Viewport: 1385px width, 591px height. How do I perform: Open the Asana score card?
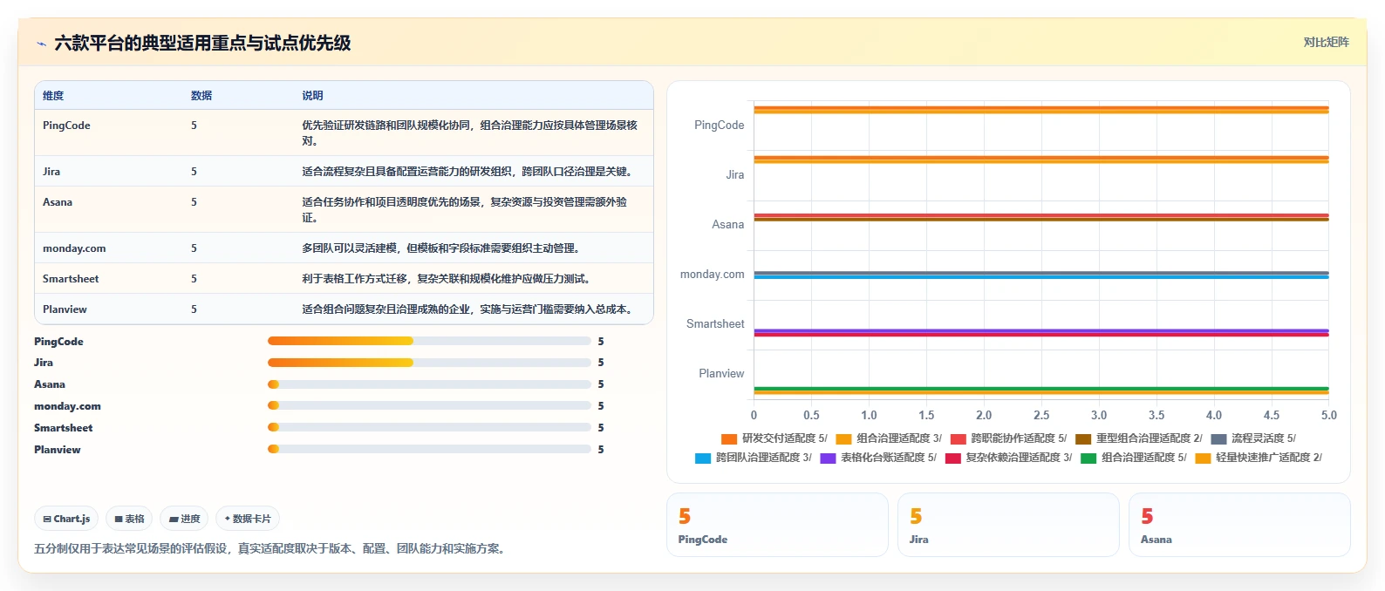(1239, 525)
